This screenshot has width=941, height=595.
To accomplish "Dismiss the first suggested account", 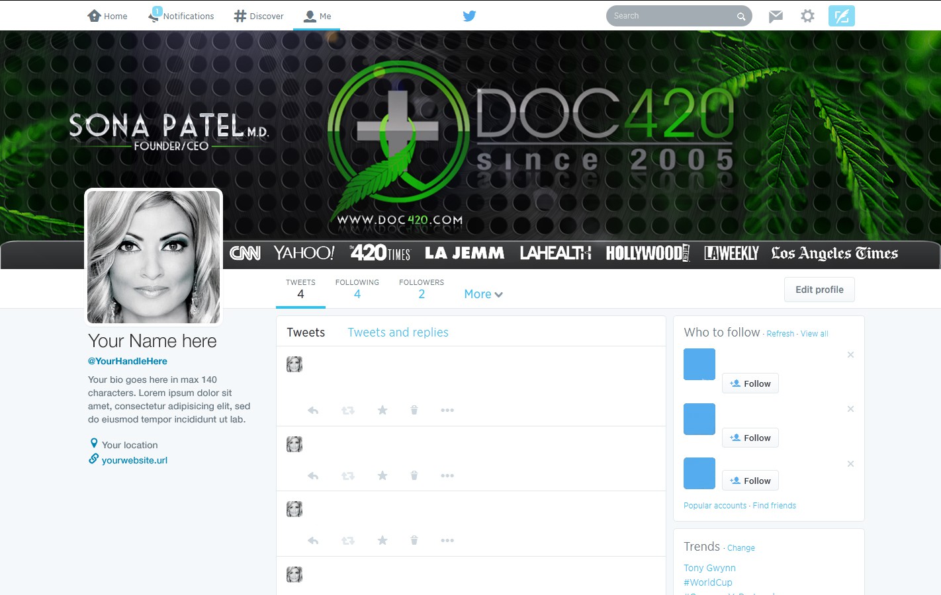I will (x=851, y=355).
